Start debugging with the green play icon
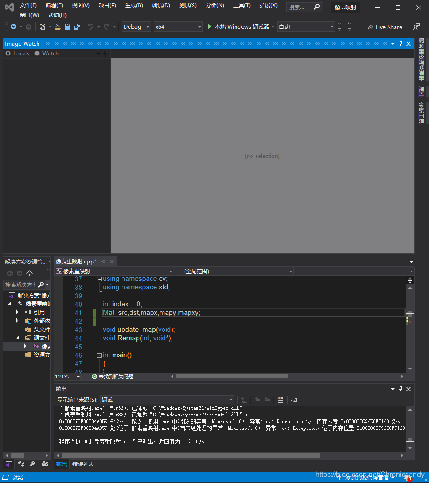This screenshot has width=429, height=483. point(209,27)
